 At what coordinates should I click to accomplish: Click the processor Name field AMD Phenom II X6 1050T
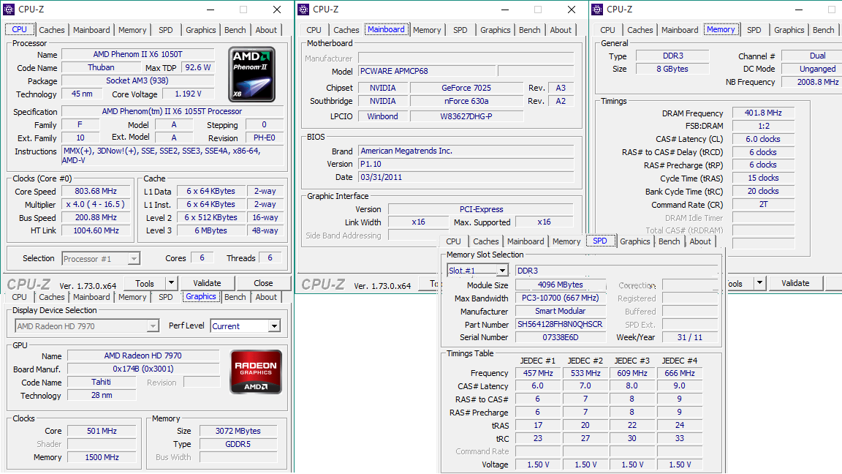(138, 54)
